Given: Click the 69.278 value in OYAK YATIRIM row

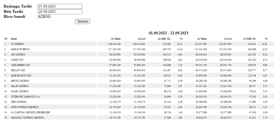Looking at the screenshot, I should click(x=168, y=91).
